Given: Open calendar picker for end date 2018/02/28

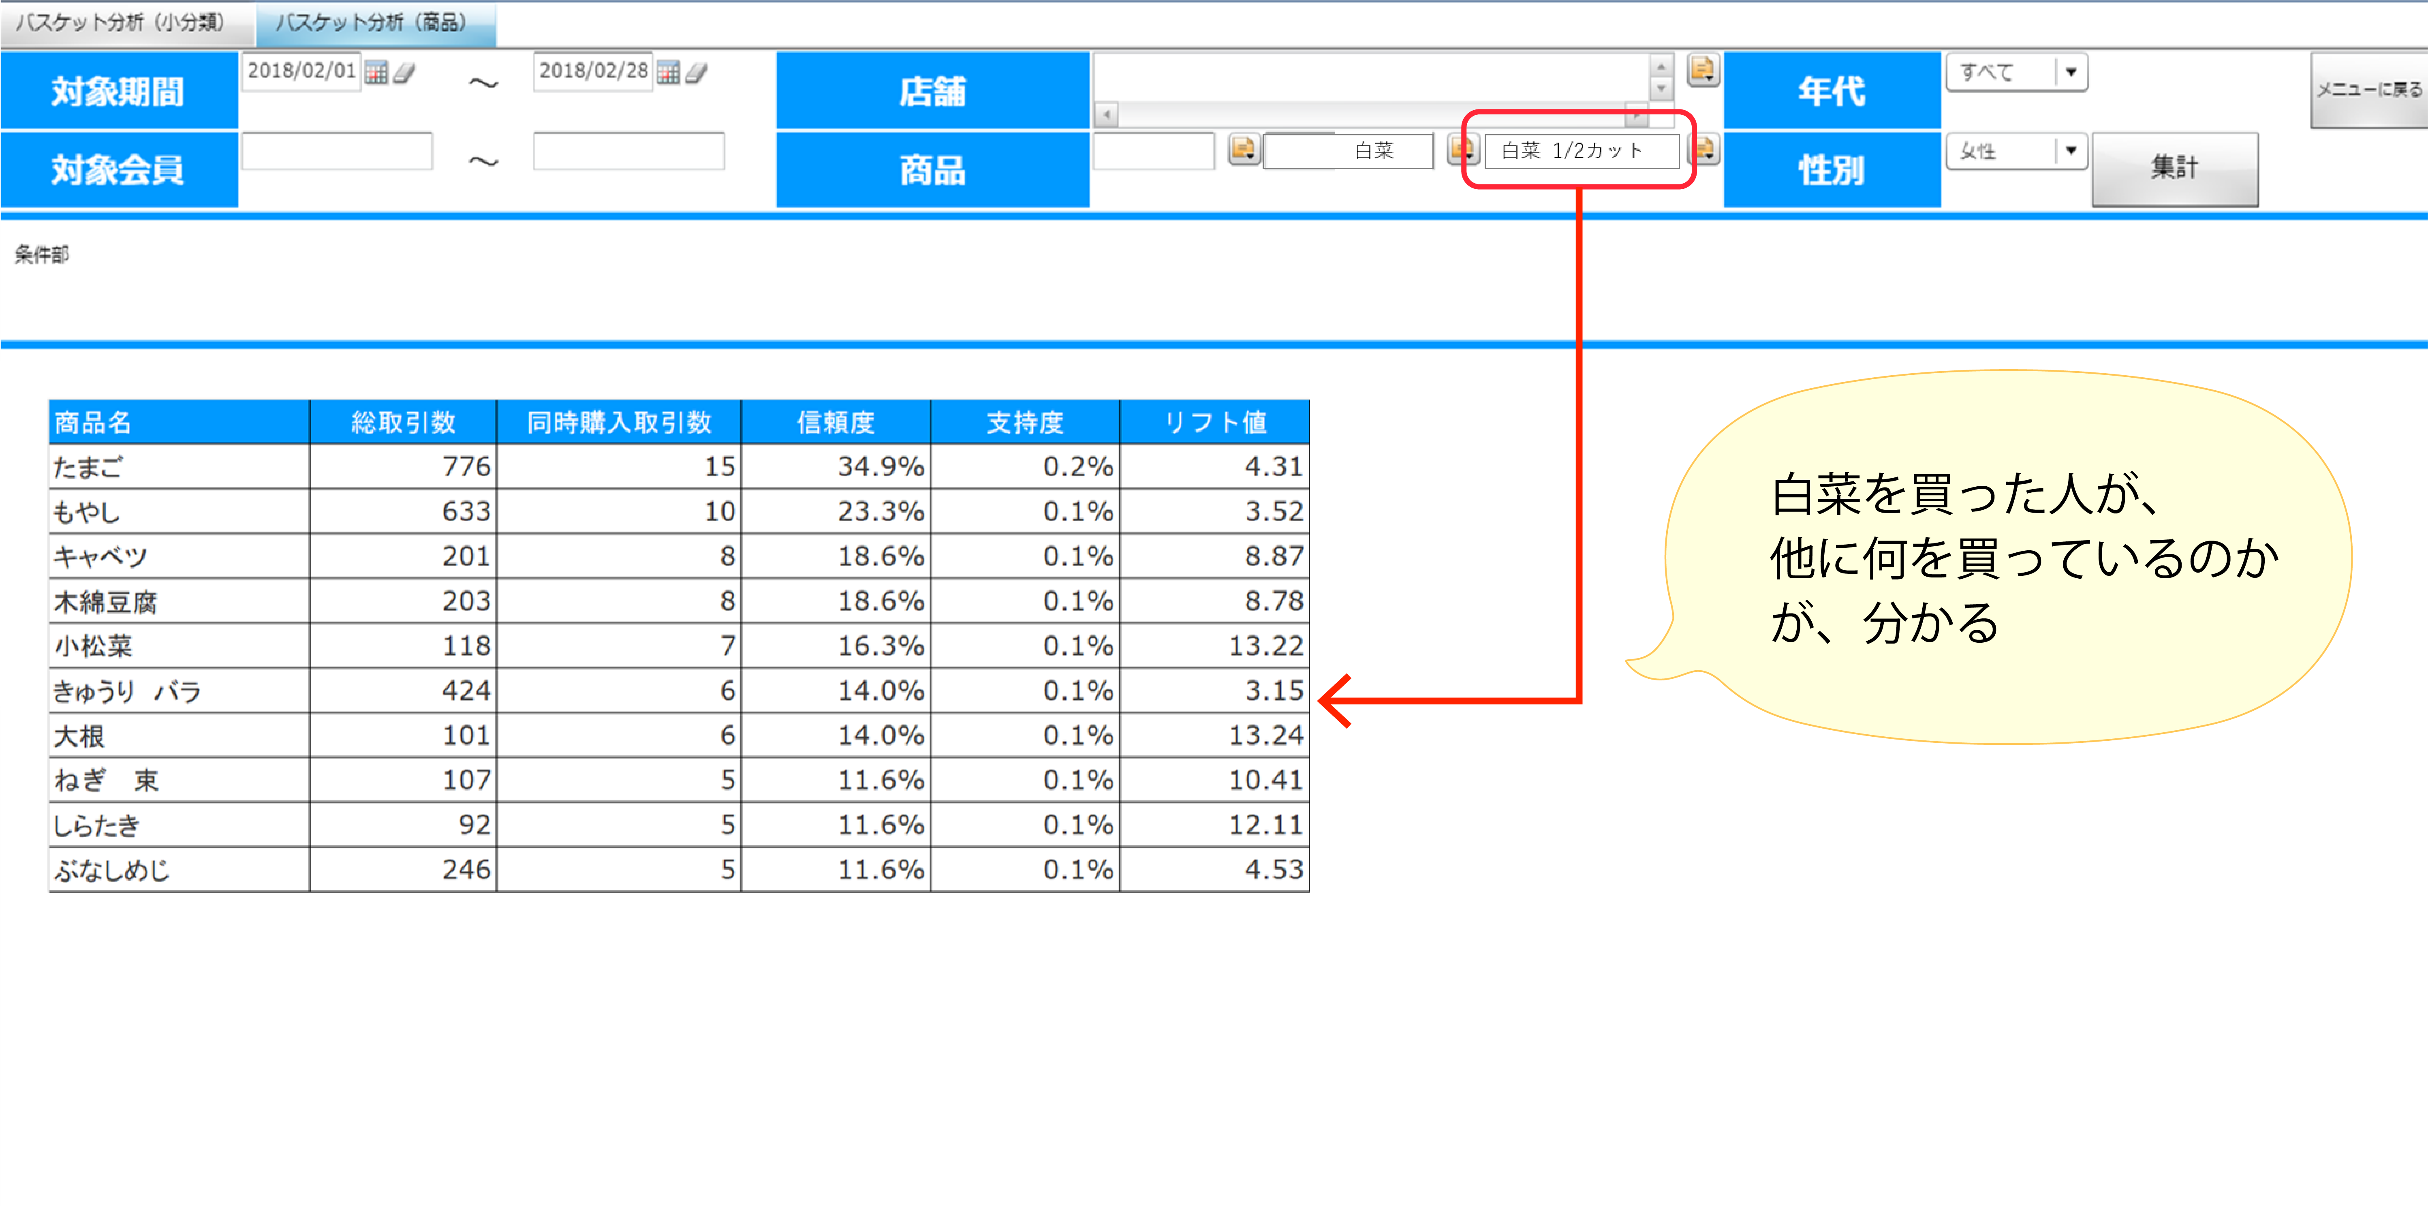Looking at the screenshot, I should [668, 73].
